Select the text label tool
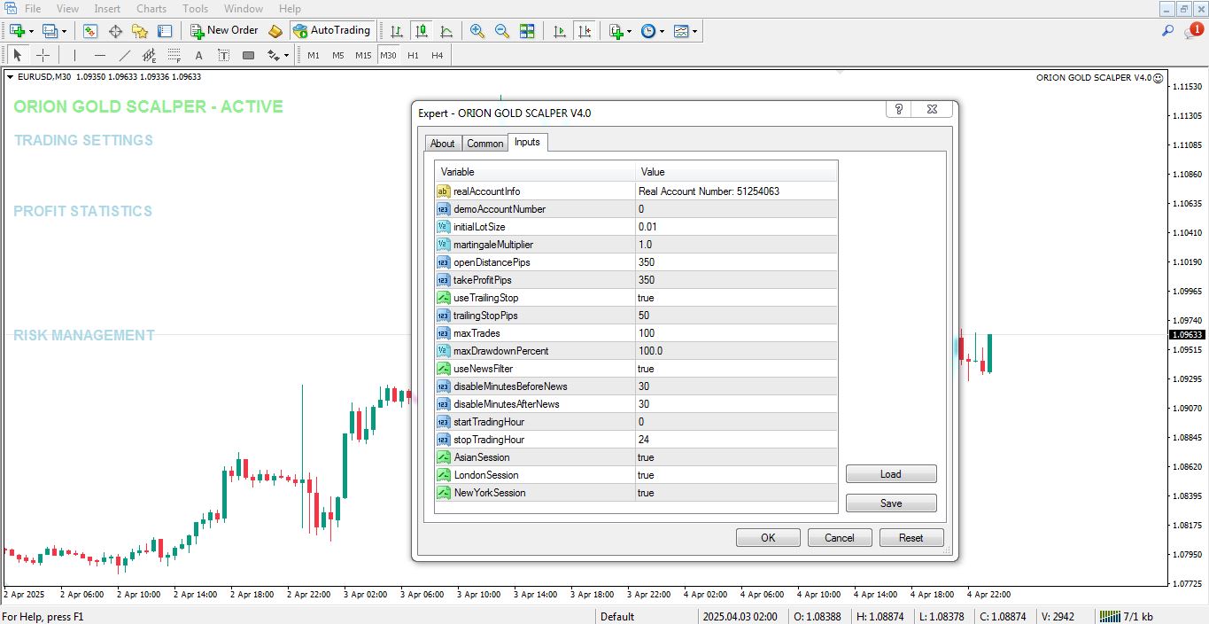This screenshot has height=624, width=1209. (x=223, y=55)
